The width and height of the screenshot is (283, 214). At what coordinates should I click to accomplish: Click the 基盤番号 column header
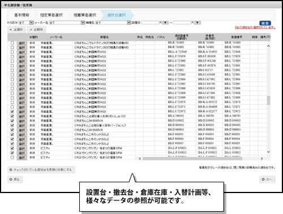point(237,37)
